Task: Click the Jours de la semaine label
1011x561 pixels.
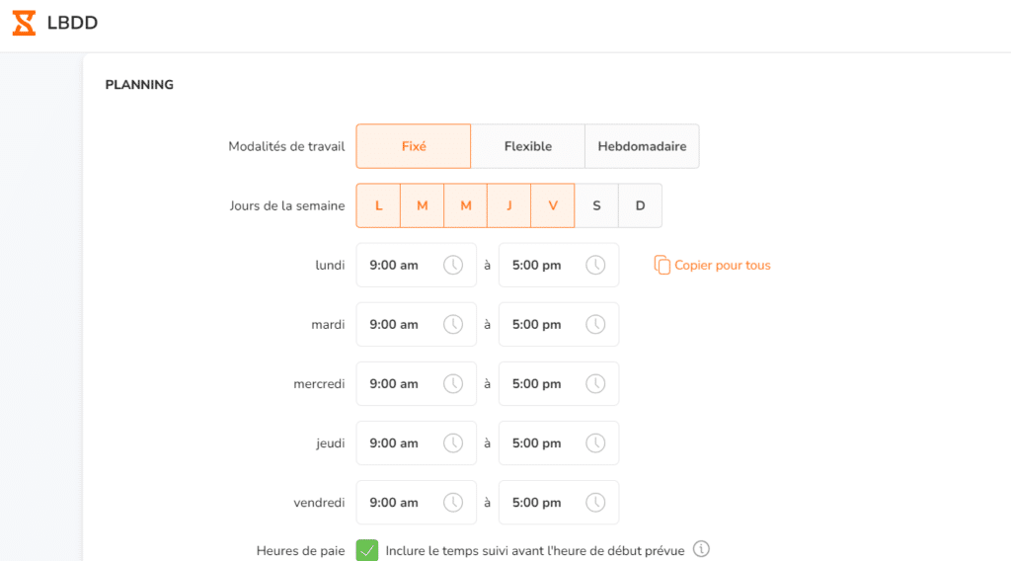Action: 287,205
